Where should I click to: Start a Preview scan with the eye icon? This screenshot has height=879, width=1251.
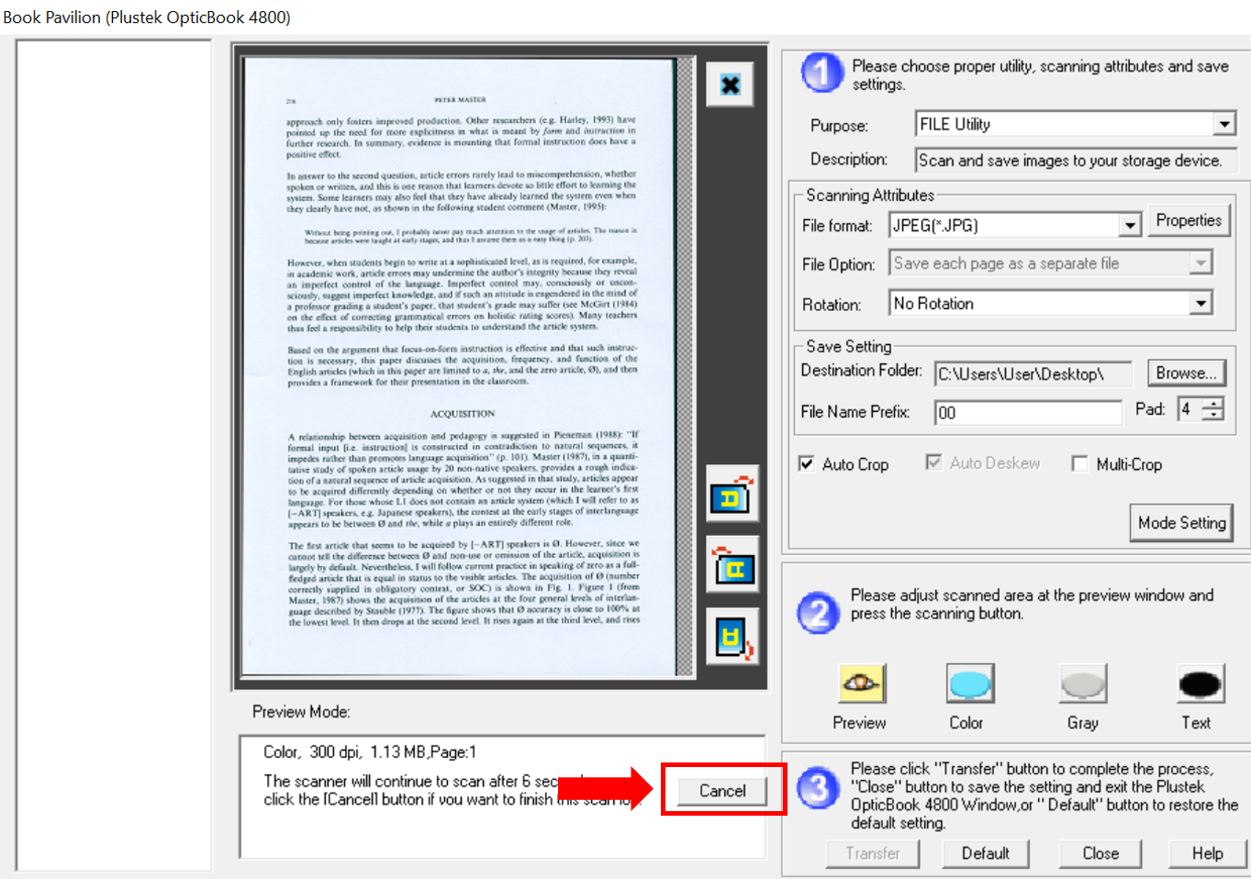[861, 684]
